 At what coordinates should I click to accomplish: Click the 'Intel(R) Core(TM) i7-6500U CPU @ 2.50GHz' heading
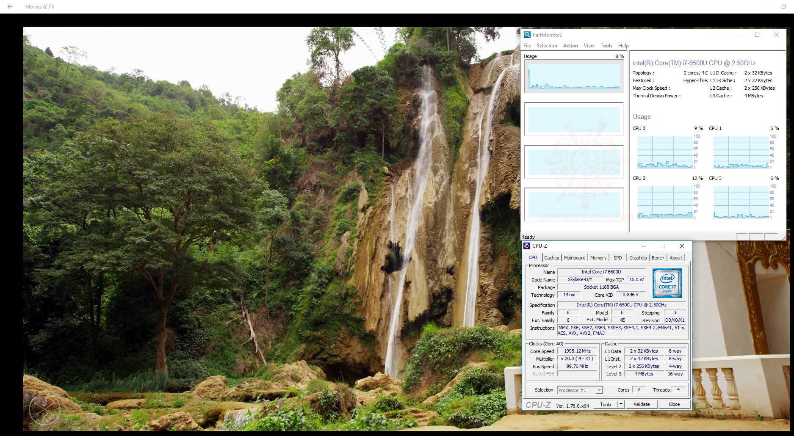click(694, 63)
